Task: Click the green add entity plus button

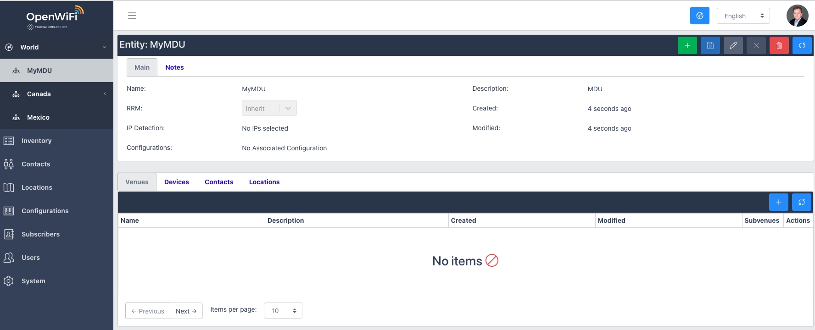Action: 687,45
